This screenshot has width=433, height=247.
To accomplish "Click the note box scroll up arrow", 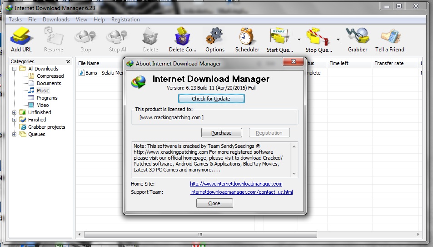I will (x=294, y=146).
